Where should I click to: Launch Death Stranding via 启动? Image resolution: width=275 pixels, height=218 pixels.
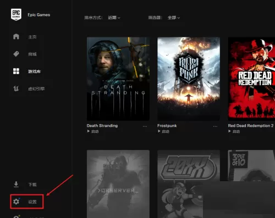pyautogui.click(x=95, y=131)
